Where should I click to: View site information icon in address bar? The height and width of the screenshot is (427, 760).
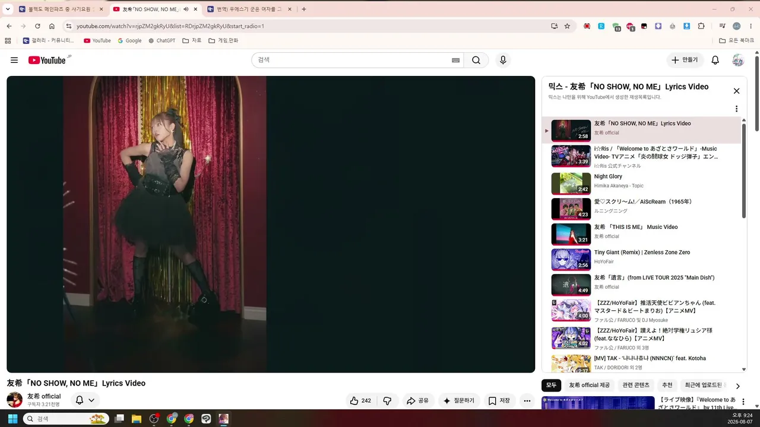click(x=68, y=26)
